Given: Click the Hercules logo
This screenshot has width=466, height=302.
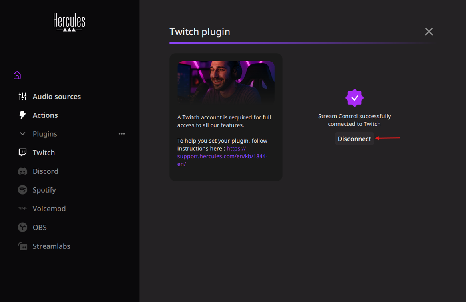Looking at the screenshot, I should point(69,22).
